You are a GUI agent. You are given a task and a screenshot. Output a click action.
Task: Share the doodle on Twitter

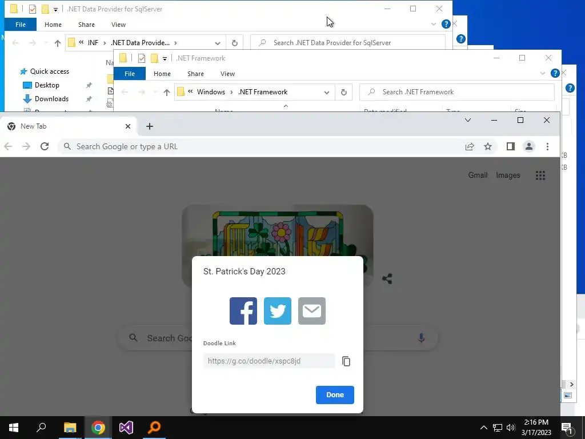coord(278,311)
